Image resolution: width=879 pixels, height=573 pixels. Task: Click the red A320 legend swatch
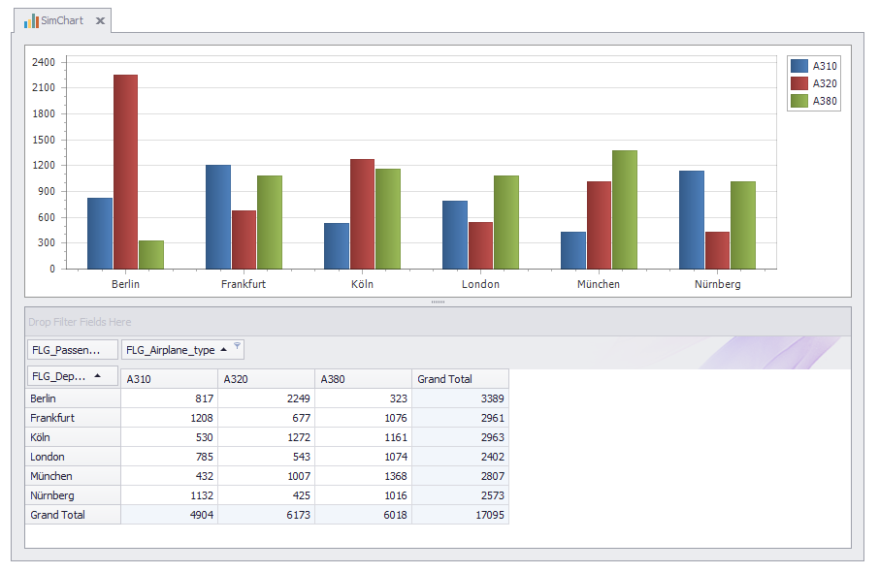coord(799,83)
